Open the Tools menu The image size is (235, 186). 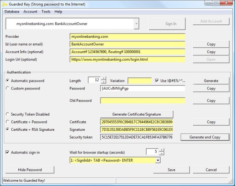(46, 12)
